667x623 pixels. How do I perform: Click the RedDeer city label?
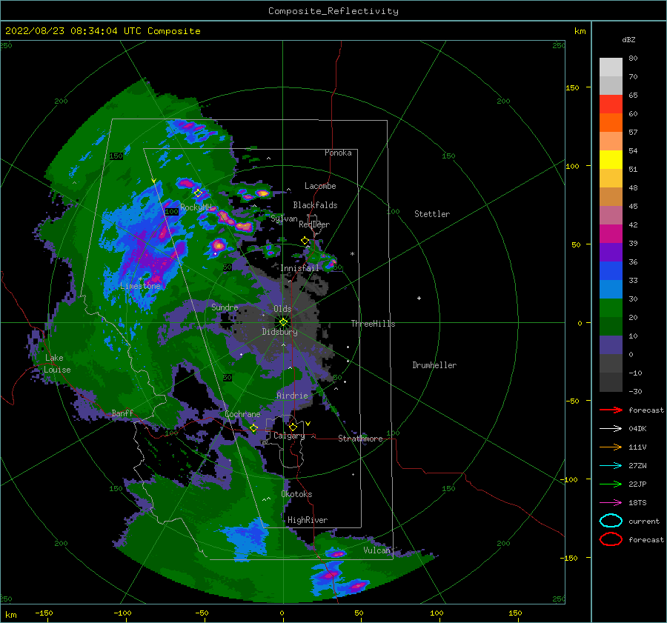[x=314, y=224]
